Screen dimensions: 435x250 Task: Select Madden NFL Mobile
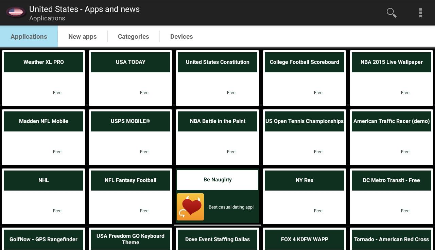[x=43, y=137]
